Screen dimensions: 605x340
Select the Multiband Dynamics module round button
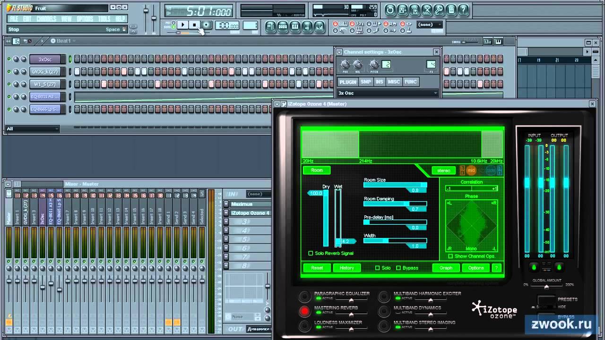(384, 311)
